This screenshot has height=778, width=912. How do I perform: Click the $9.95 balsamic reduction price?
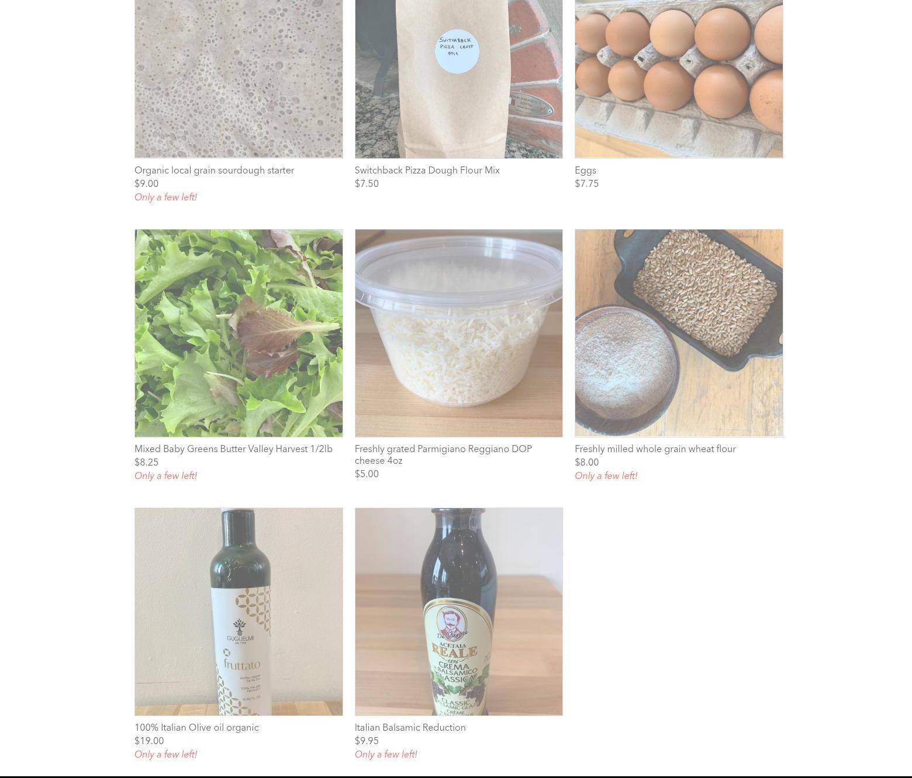(x=367, y=741)
